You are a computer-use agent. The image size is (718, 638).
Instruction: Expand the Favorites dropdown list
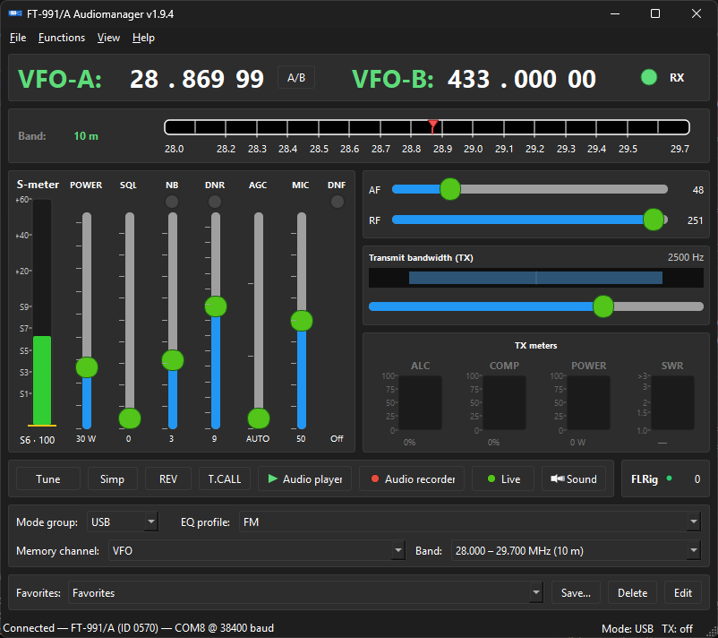tap(535, 592)
